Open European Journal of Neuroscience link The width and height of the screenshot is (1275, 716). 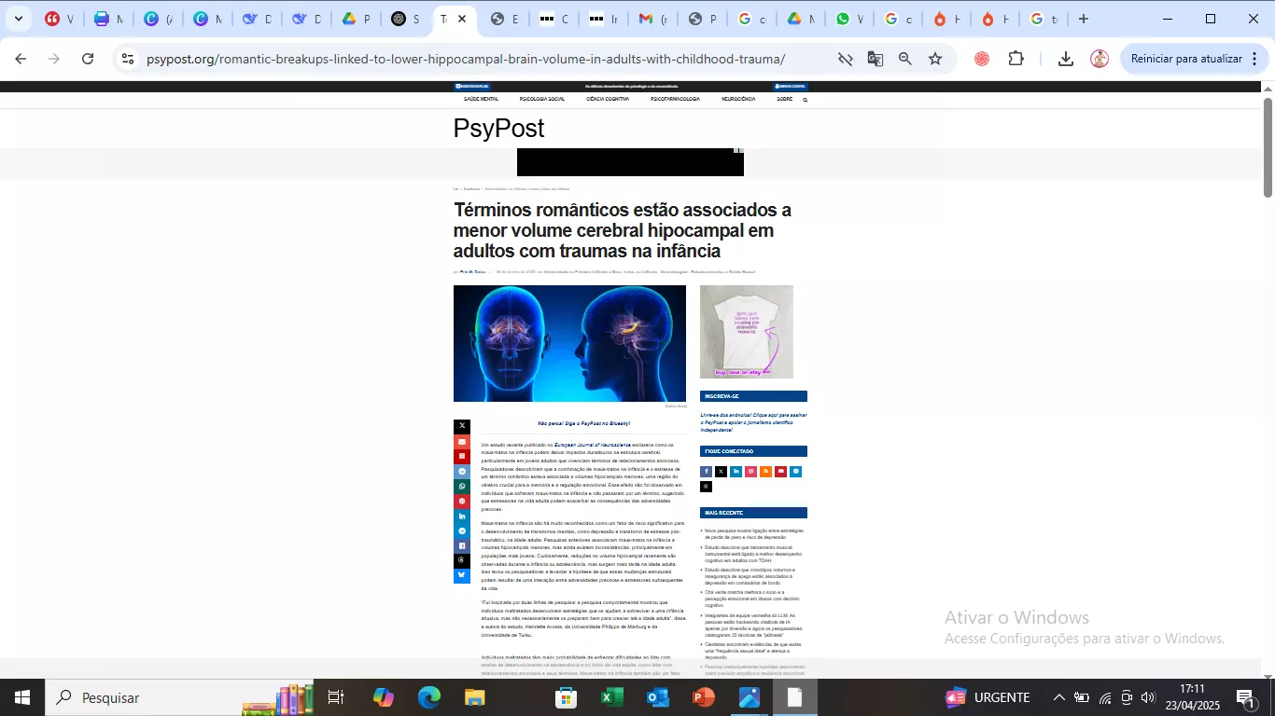coord(592,445)
